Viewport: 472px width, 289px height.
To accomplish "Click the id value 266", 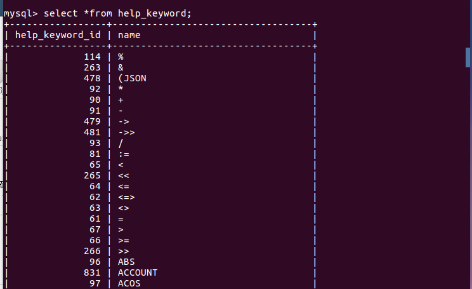I will pos(92,251).
